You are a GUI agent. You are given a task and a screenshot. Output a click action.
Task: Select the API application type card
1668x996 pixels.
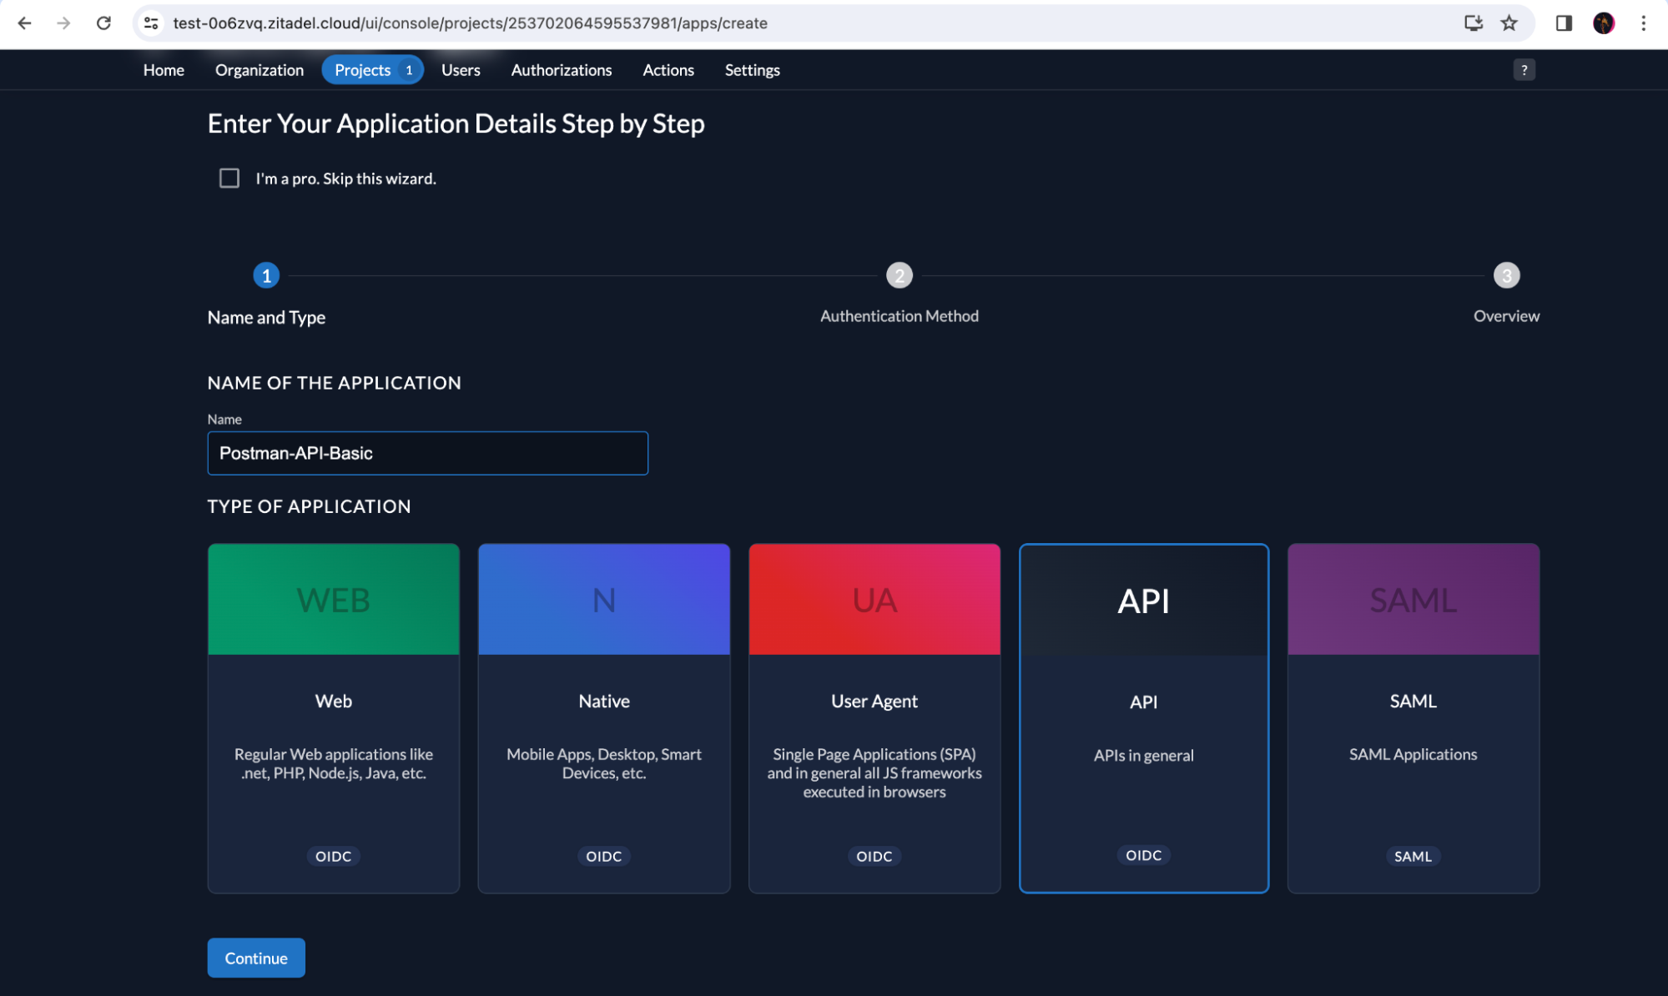coord(1144,718)
